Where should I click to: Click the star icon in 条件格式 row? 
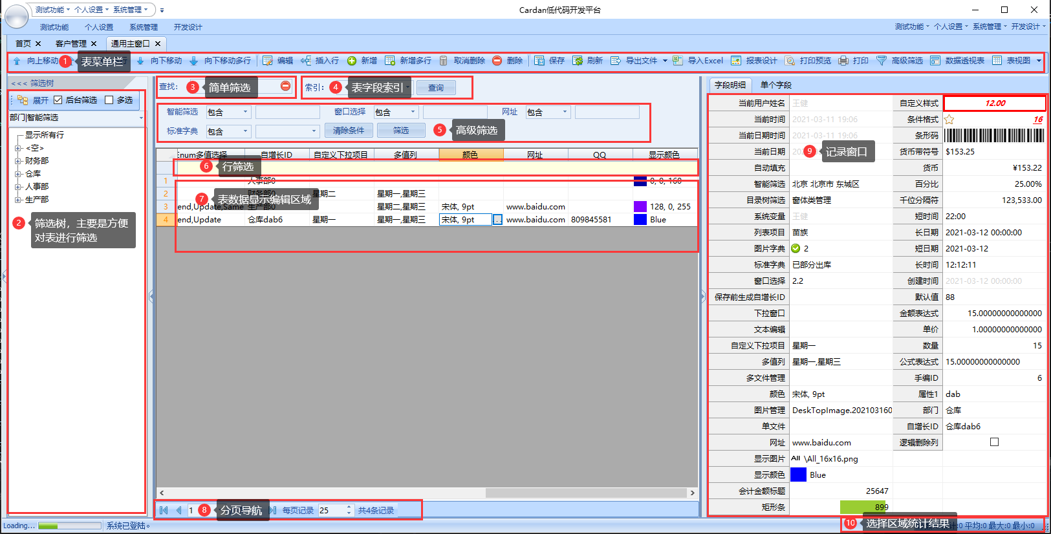click(x=949, y=120)
